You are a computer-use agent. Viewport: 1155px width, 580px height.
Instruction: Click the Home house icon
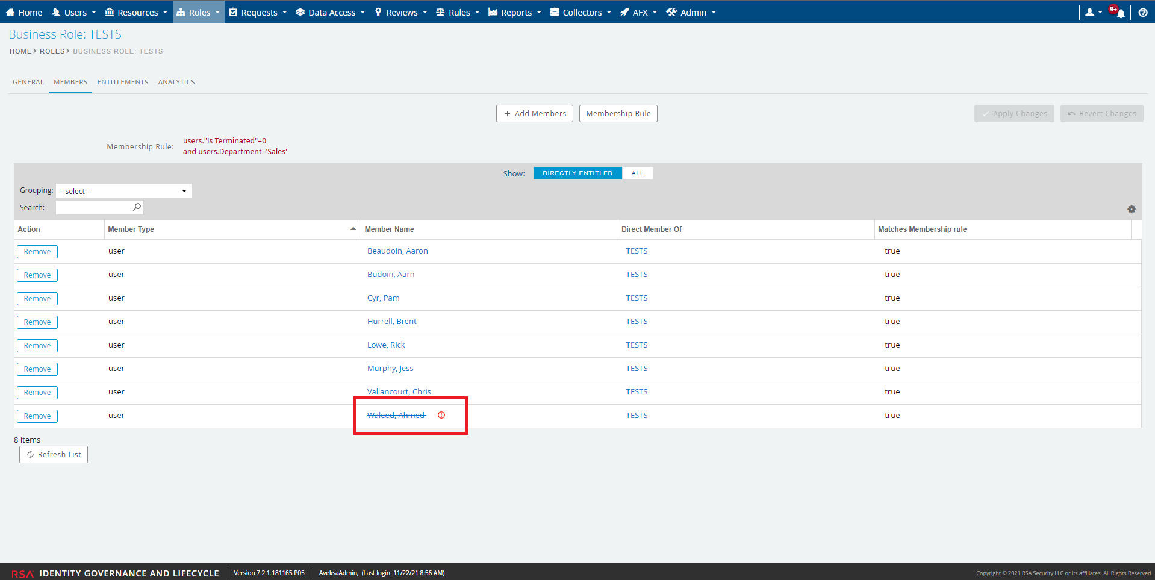(10, 13)
